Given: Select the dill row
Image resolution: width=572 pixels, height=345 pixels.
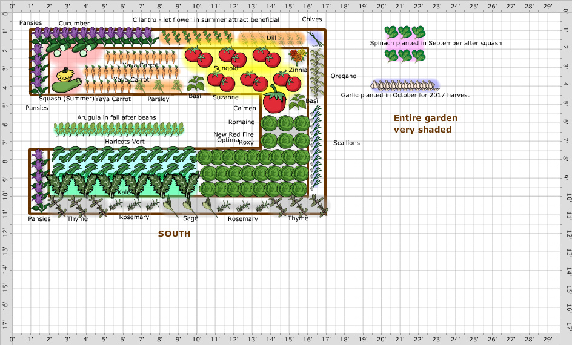Looking at the screenshot, I should click(x=271, y=38).
